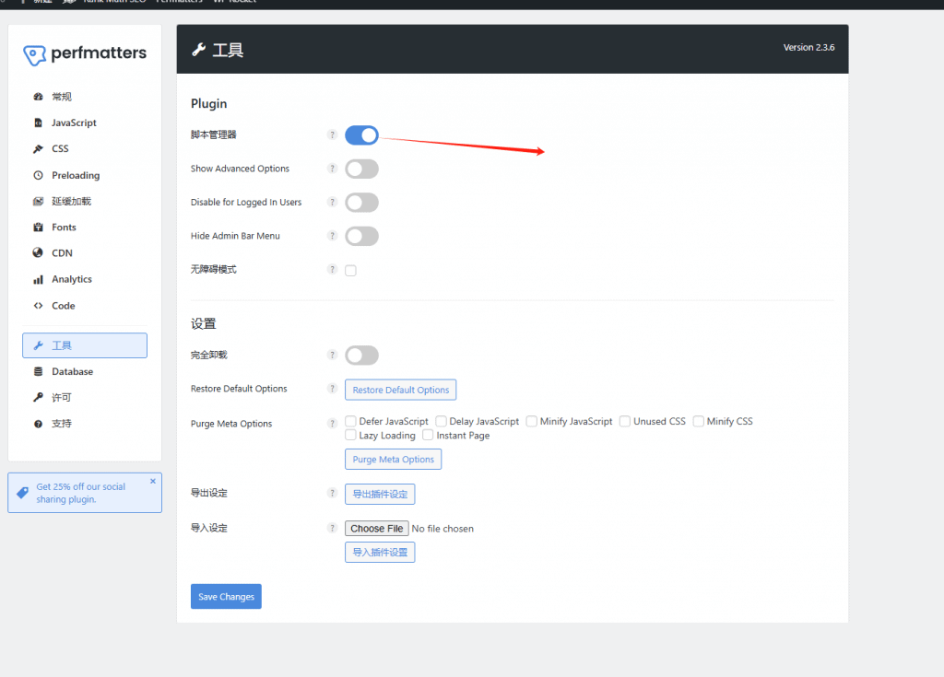
Task: Click the perfmatters logo
Action: coord(85,54)
